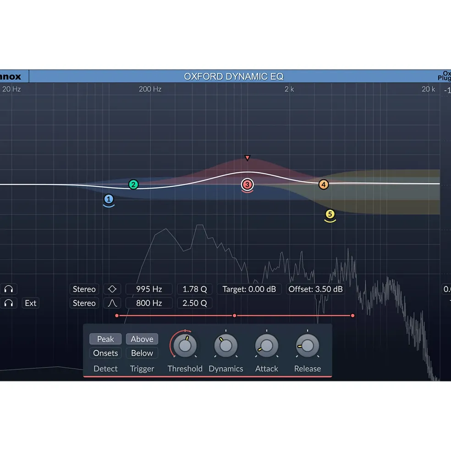The image size is (451, 451).
Task: Click the Threshold knob
Action: (185, 346)
